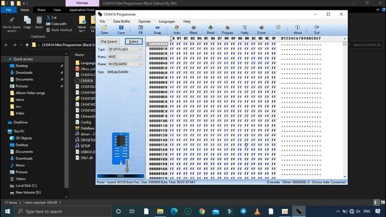Open the Type dropdown 25 SPI FLASH
This screenshot has width=386, height=217.
point(125,49)
